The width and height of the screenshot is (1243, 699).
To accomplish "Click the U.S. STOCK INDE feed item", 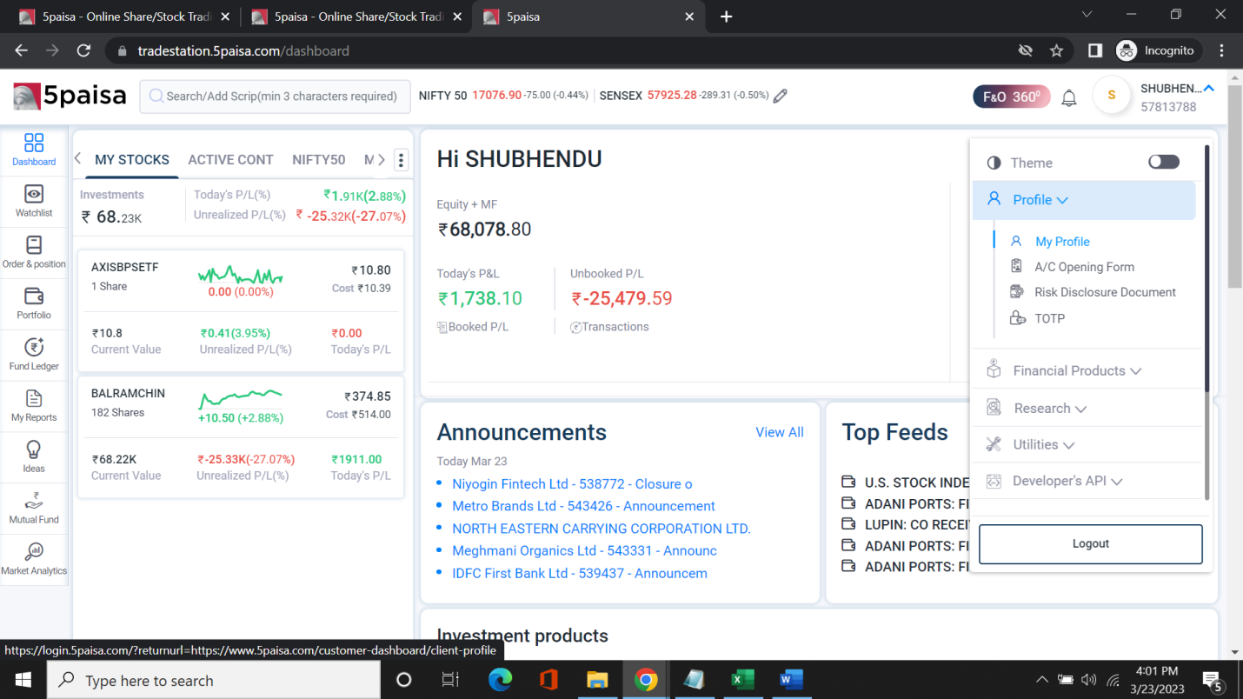I will (x=905, y=483).
